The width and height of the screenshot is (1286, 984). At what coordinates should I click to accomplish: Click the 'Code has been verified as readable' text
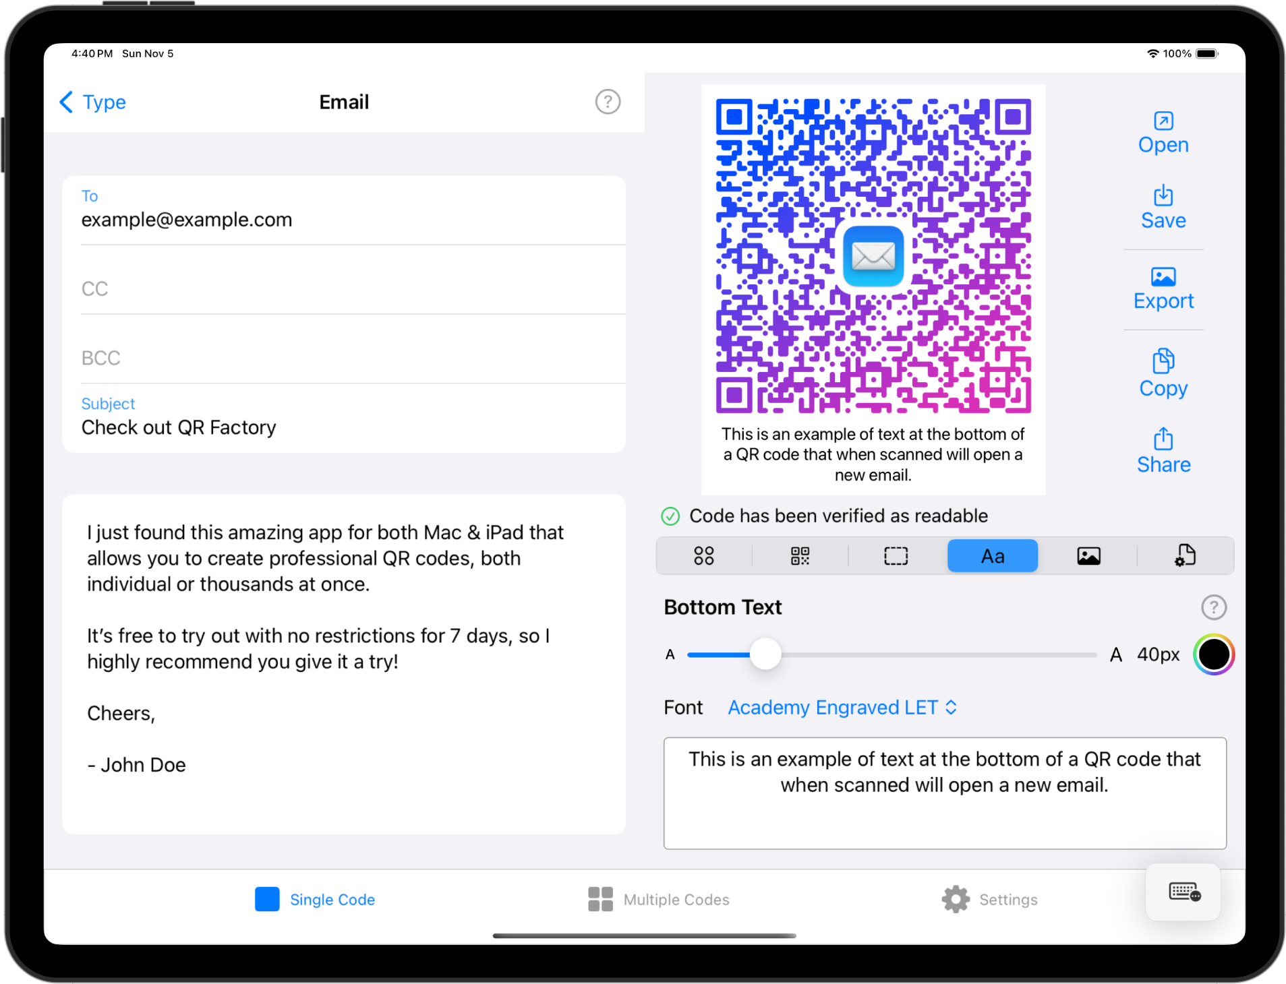coord(838,516)
